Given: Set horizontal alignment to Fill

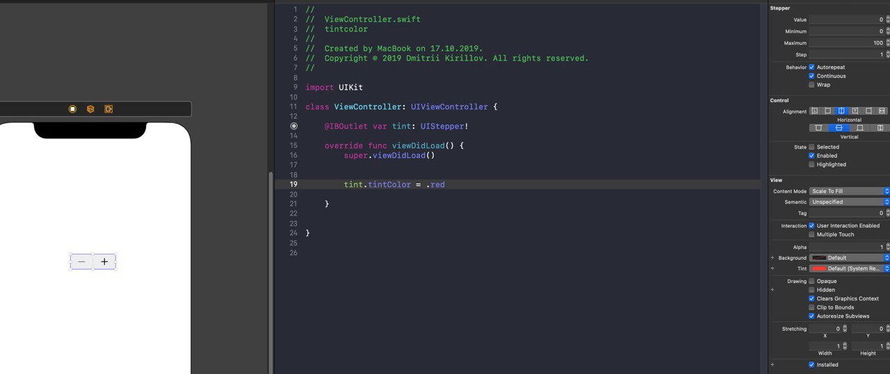Looking at the screenshot, I should (x=882, y=111).
